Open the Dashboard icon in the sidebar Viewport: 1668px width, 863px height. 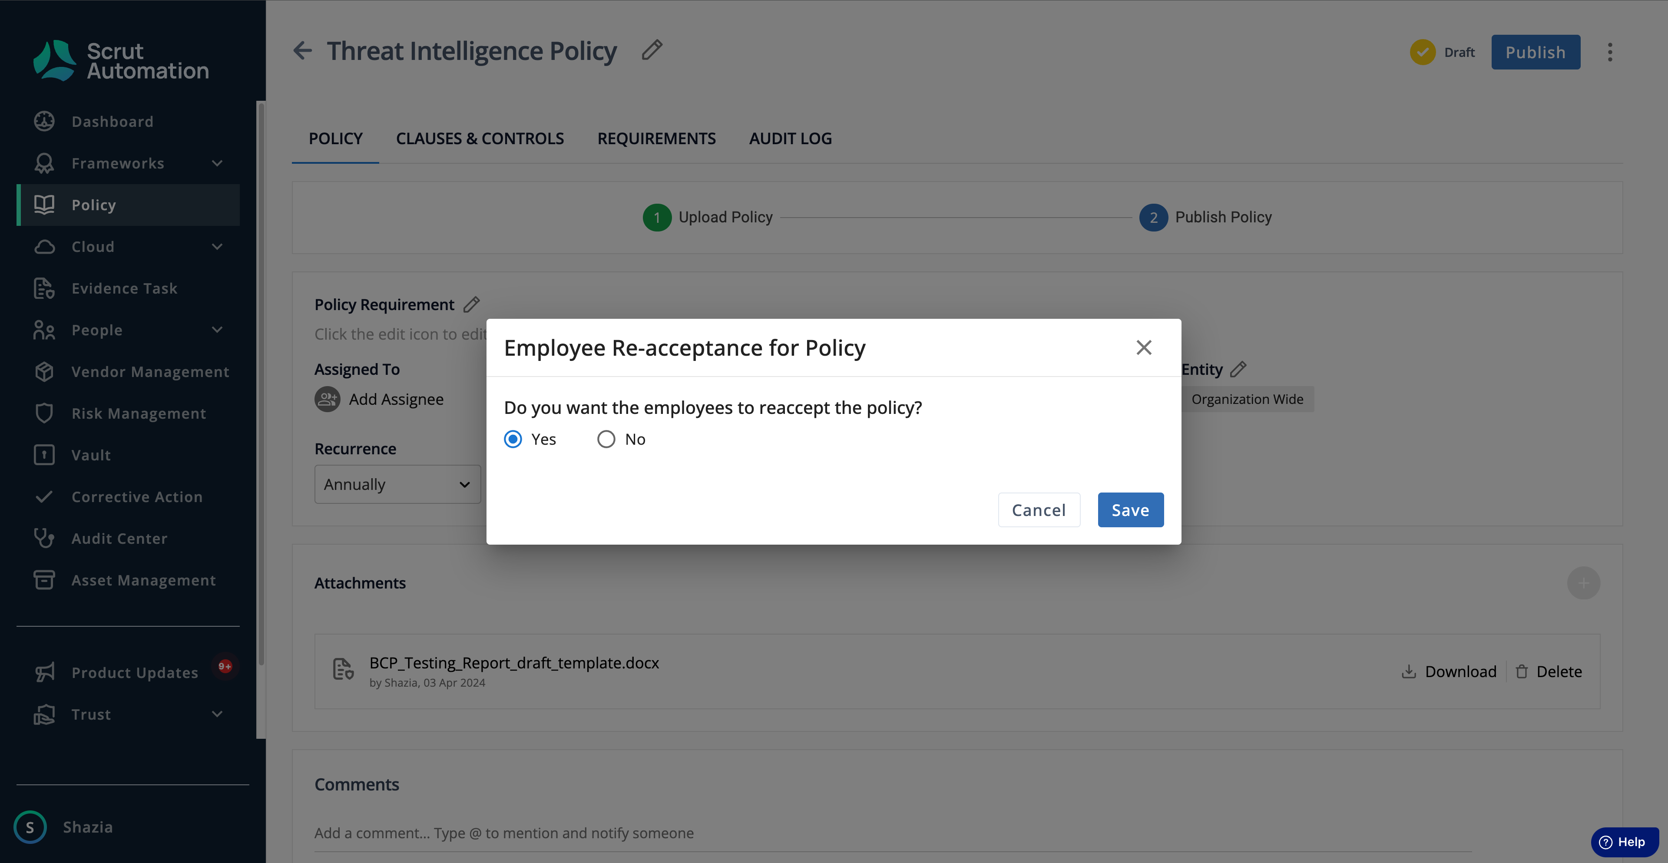tap(44, 121)
